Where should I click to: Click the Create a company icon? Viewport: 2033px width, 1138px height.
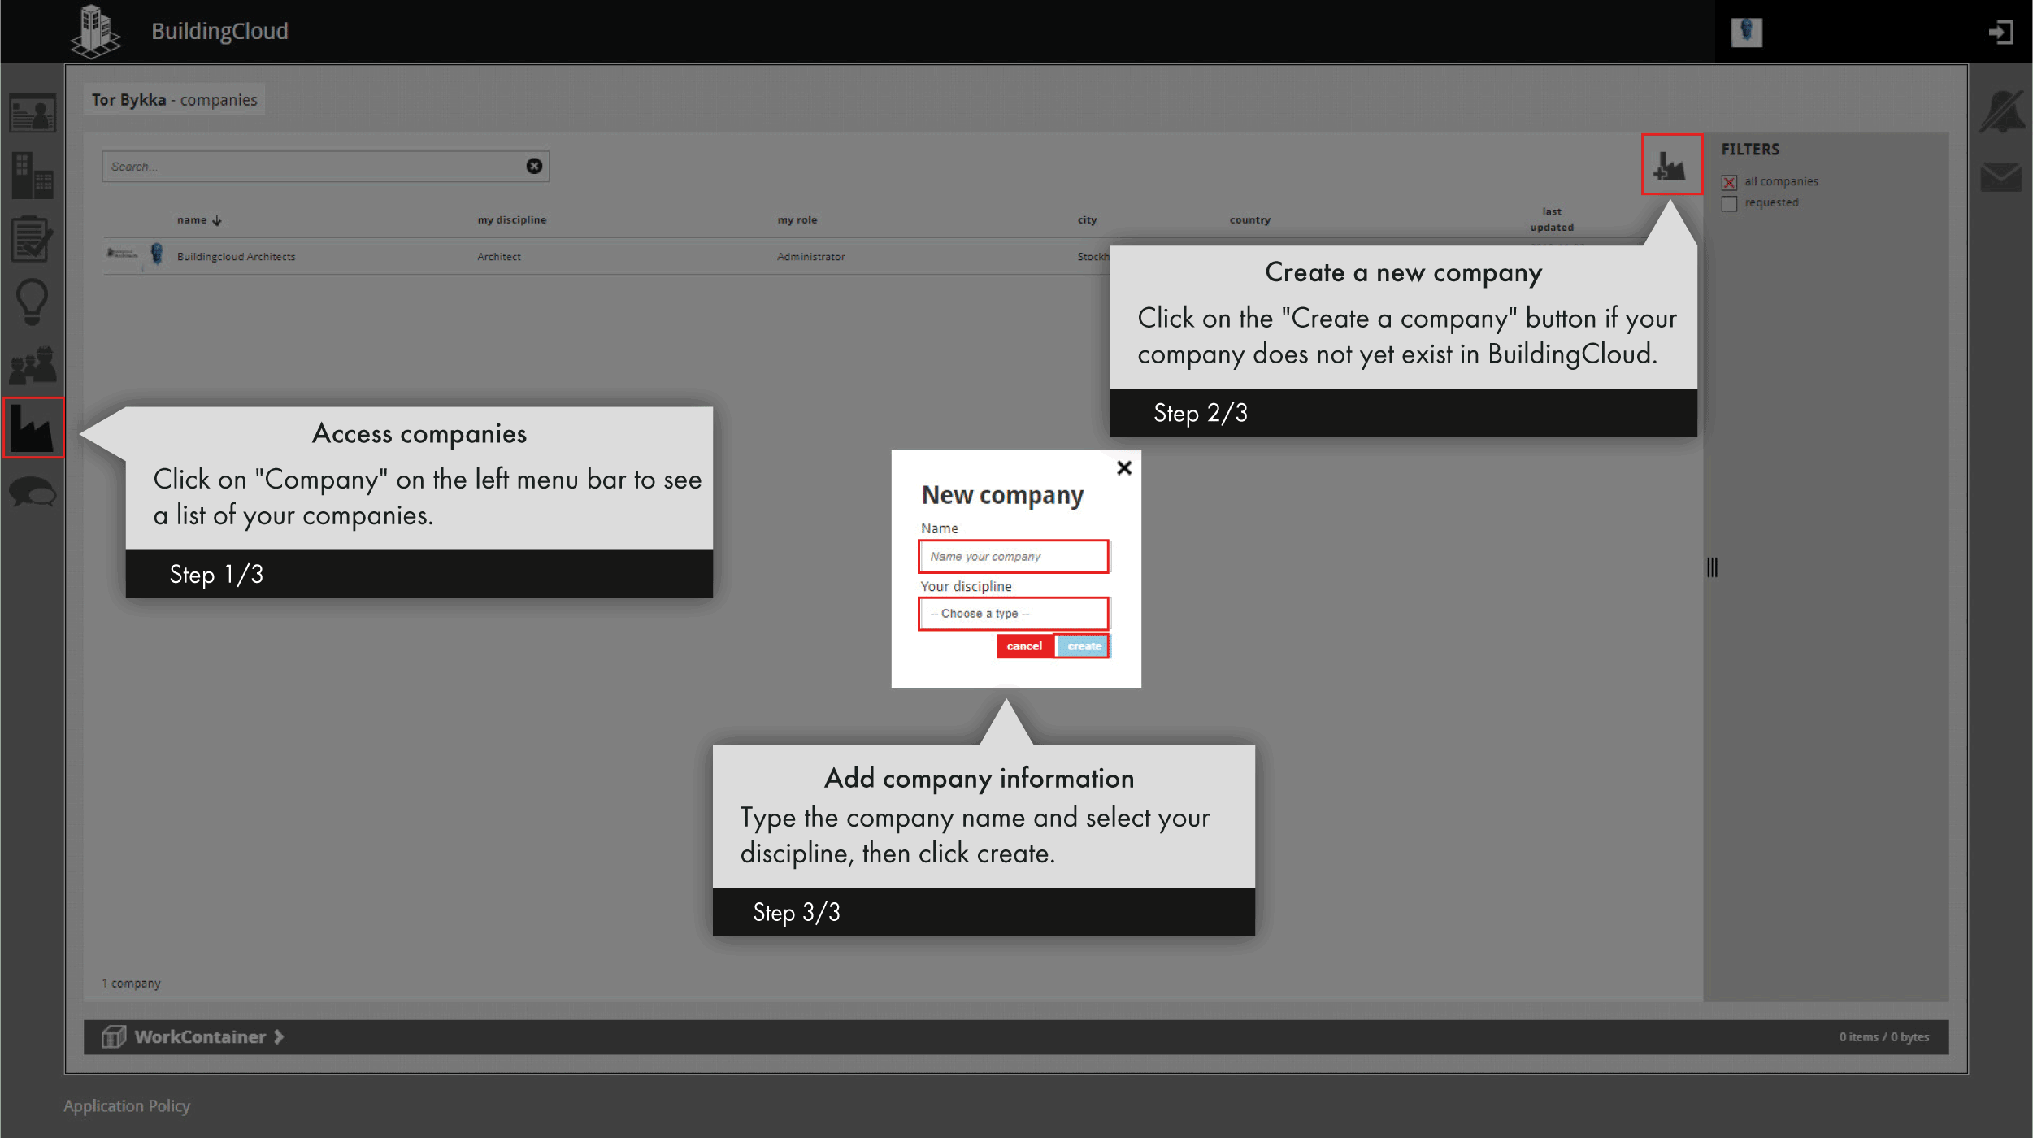coord(1670,165)
